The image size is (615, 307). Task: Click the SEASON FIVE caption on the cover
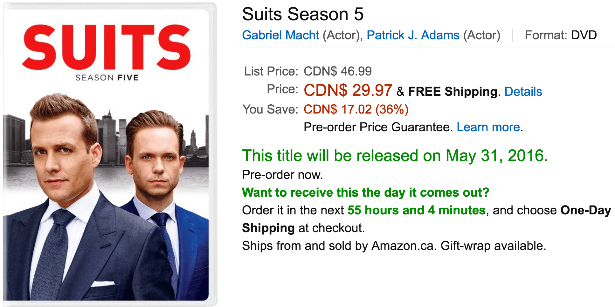click(107, 78)
